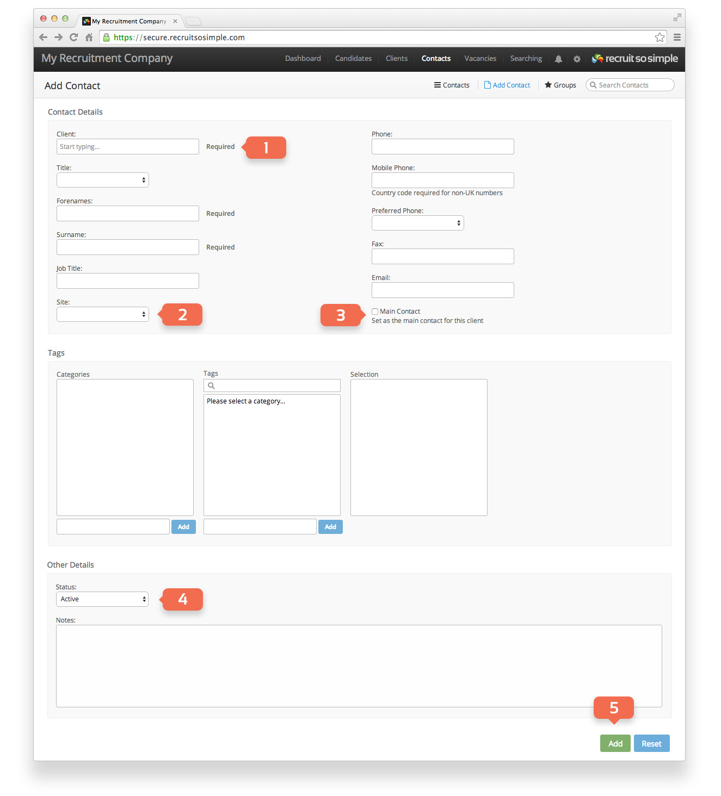Open the settings gear icon in navbar
This screenshot has width=721, height=796.
pyautogui.click(x=577, y=59)
